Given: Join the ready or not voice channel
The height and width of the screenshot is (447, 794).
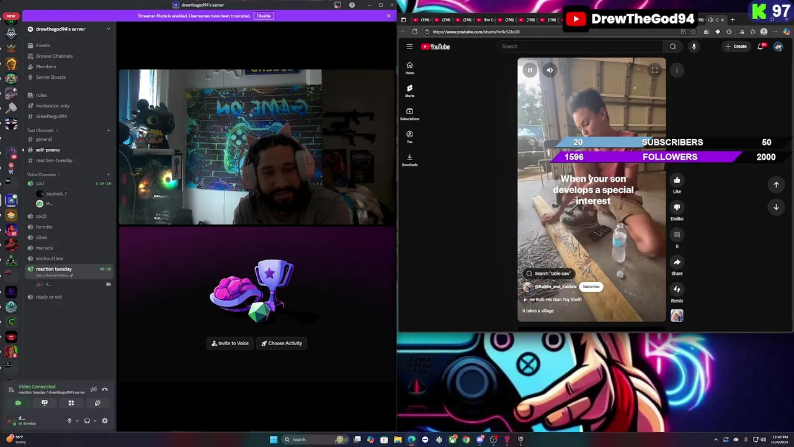Looking at the screenshot, I should [49, 297].
